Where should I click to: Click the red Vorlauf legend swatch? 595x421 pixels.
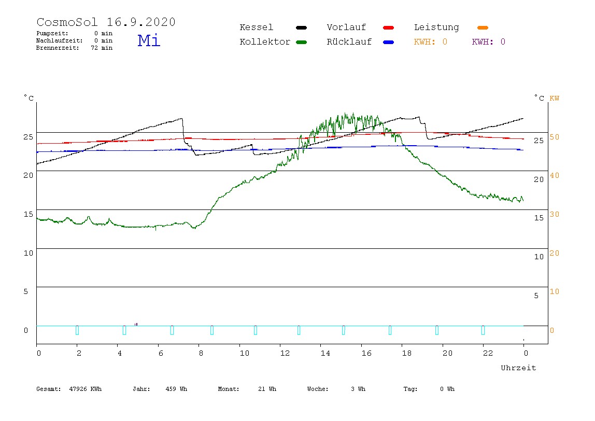tap(389, 27)
